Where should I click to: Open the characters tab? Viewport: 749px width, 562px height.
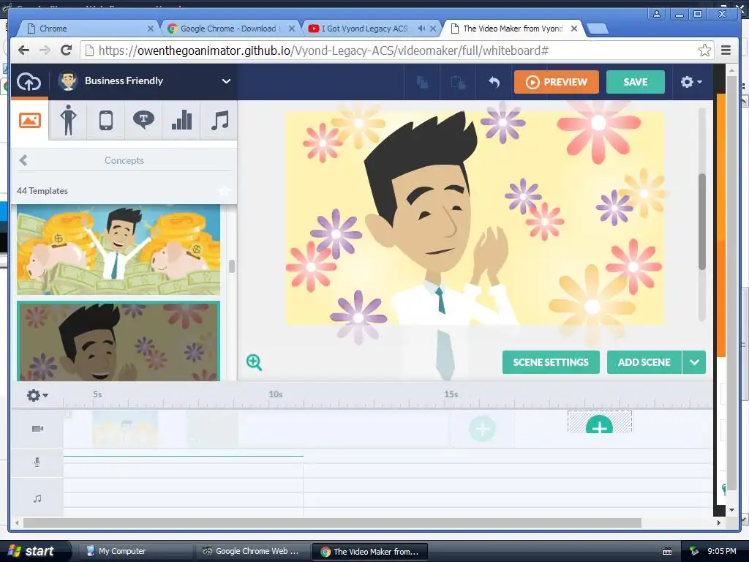coord(68,120)
